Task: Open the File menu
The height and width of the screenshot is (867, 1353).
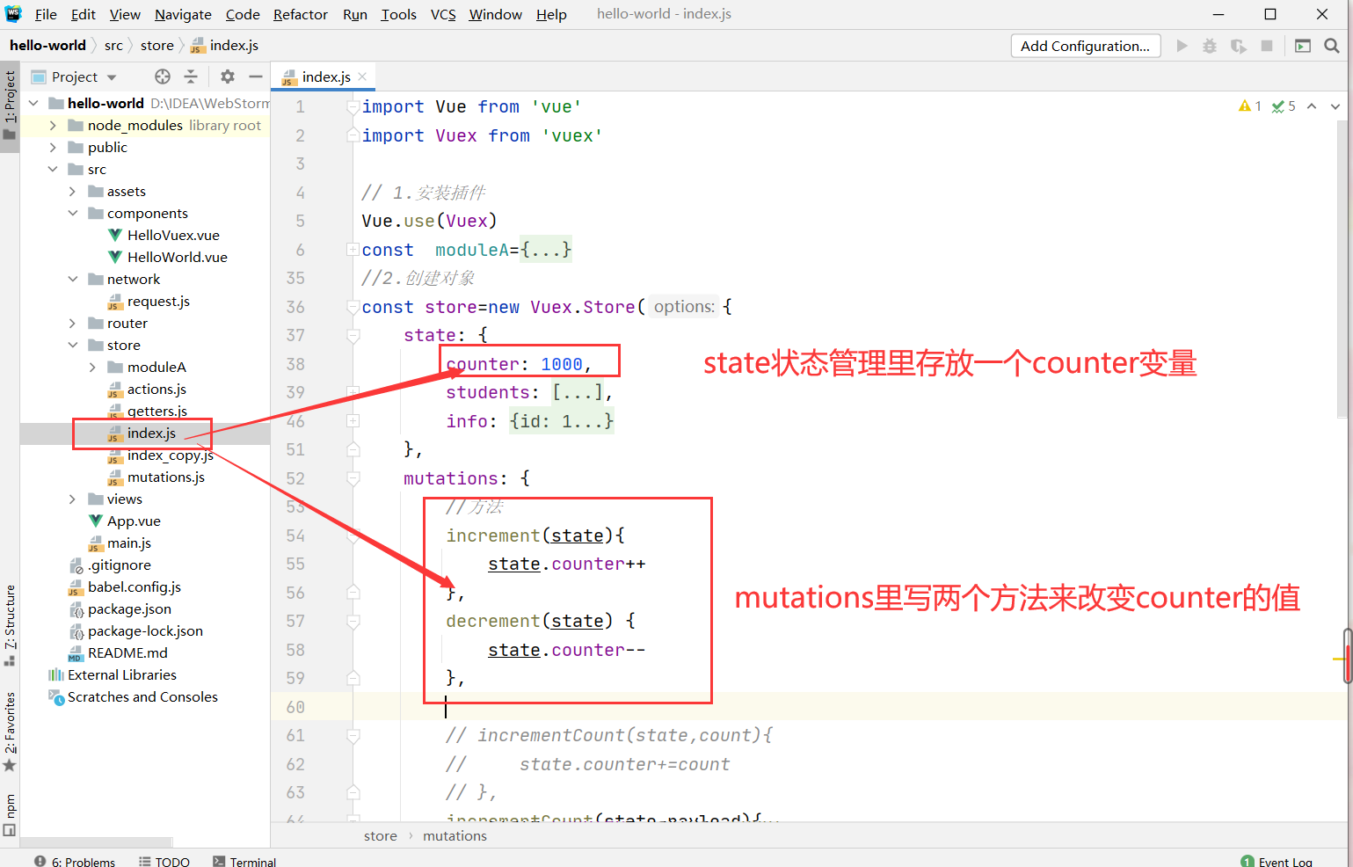Action: pyautogui.click(x=46, y=14)
